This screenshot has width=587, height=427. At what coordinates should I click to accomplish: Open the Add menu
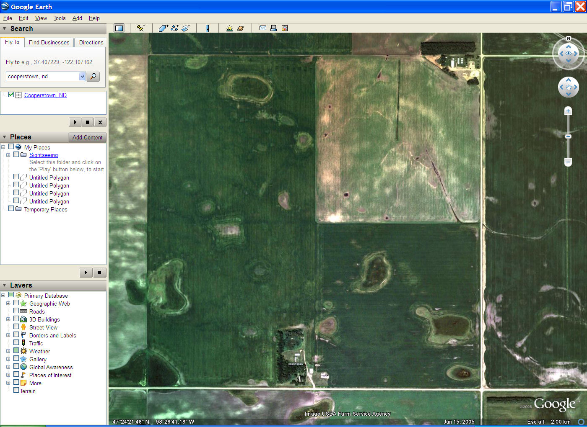pyautogui.click(x=77, y=18)
